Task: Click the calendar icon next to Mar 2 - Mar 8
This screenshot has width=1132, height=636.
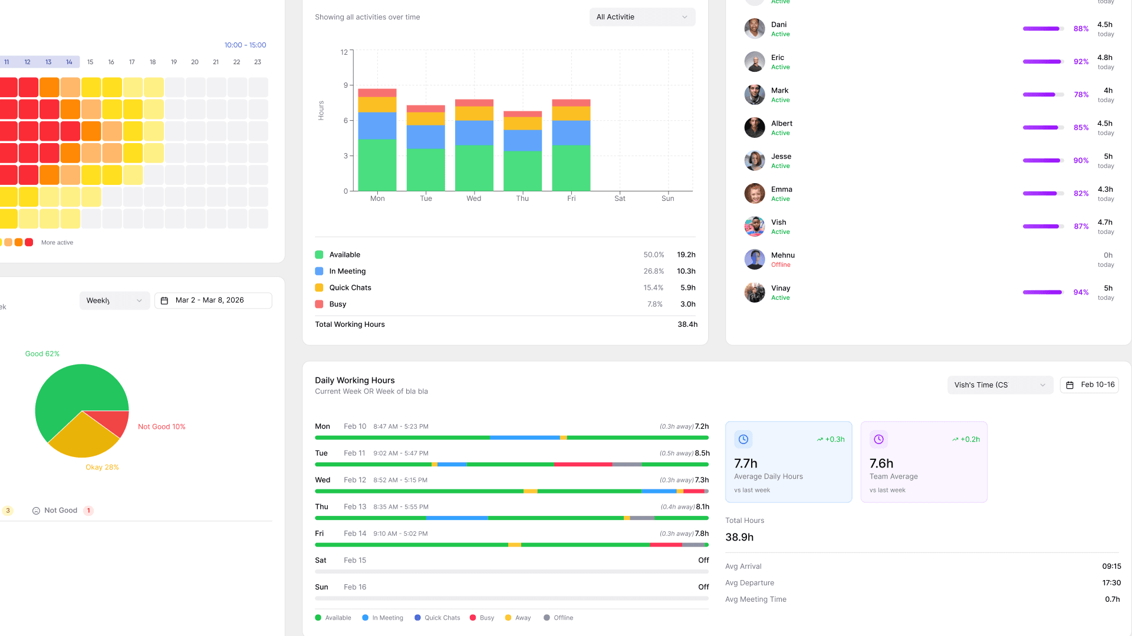Action: (164, 300)
